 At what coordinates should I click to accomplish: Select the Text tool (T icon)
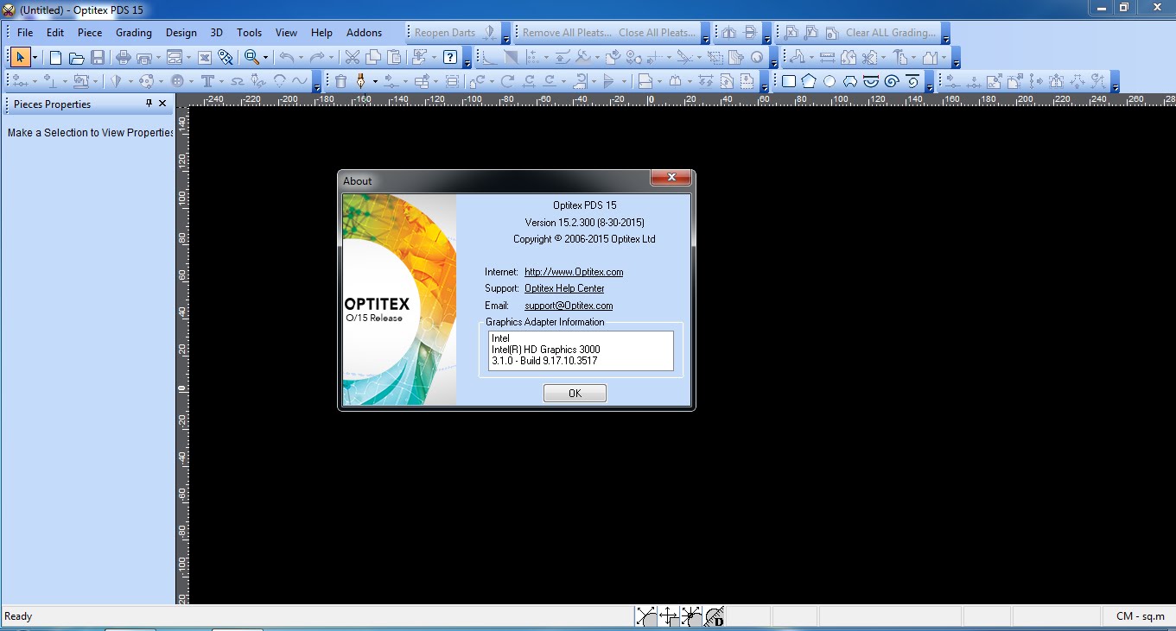207,81
